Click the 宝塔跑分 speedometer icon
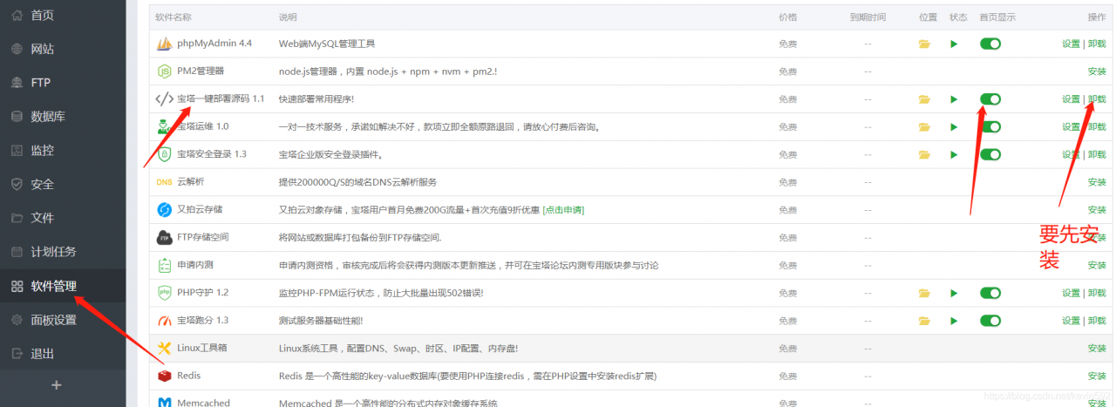The height and width of the screenshot is (407, 1116). 164,321
